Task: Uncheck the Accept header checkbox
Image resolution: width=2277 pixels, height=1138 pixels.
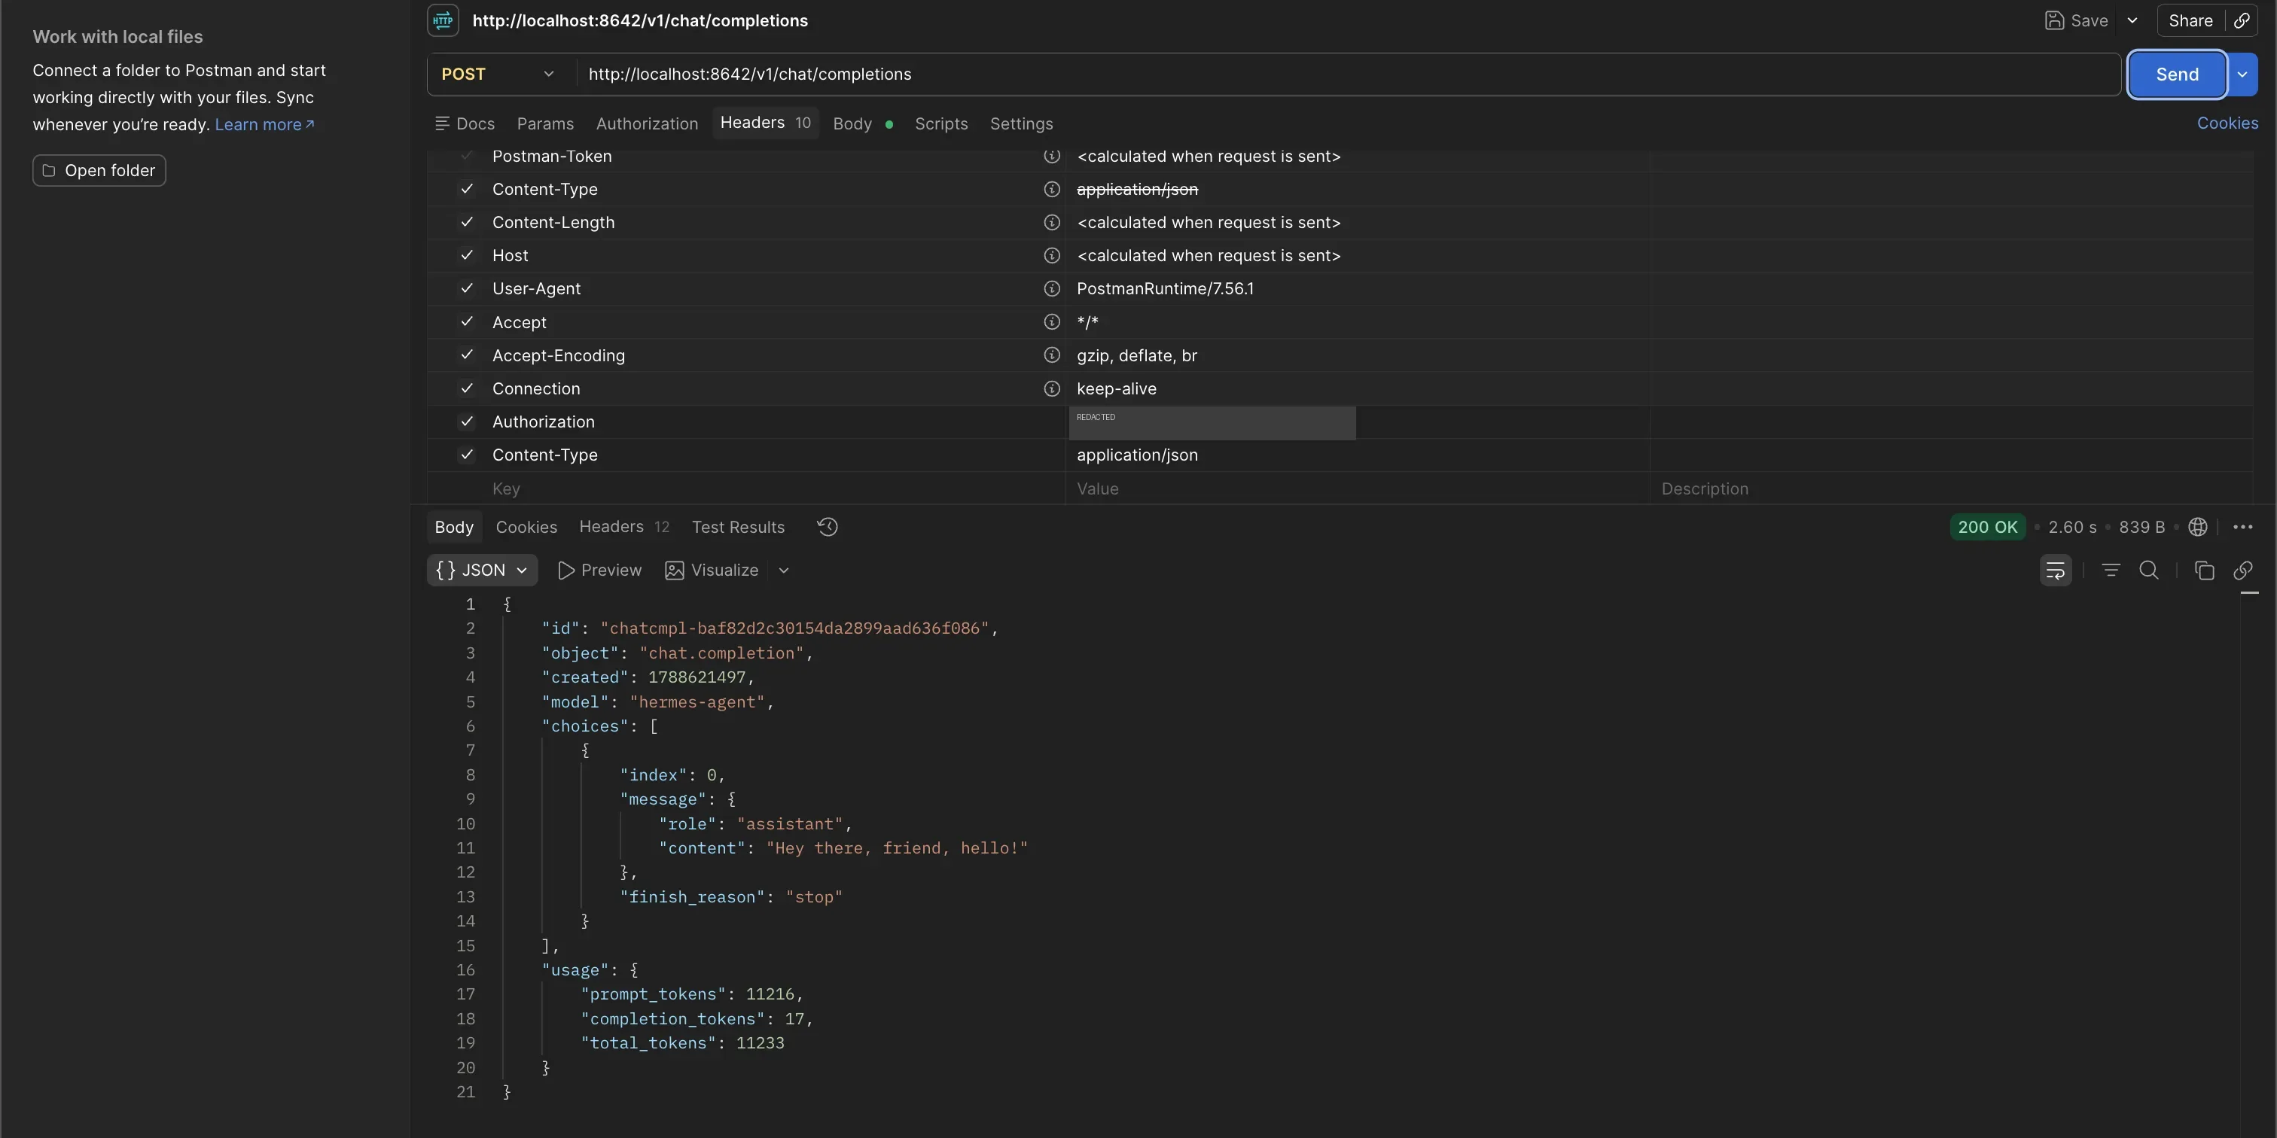Action: (x=467, y=321)
